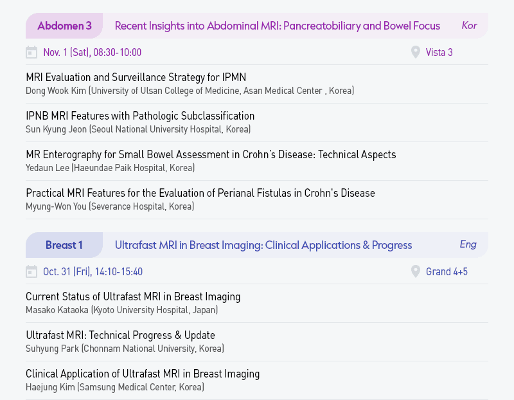Open MR Enterography for Small Bowel Assessment talk
The height and width of the screenshot is (400, 514).
211,154
